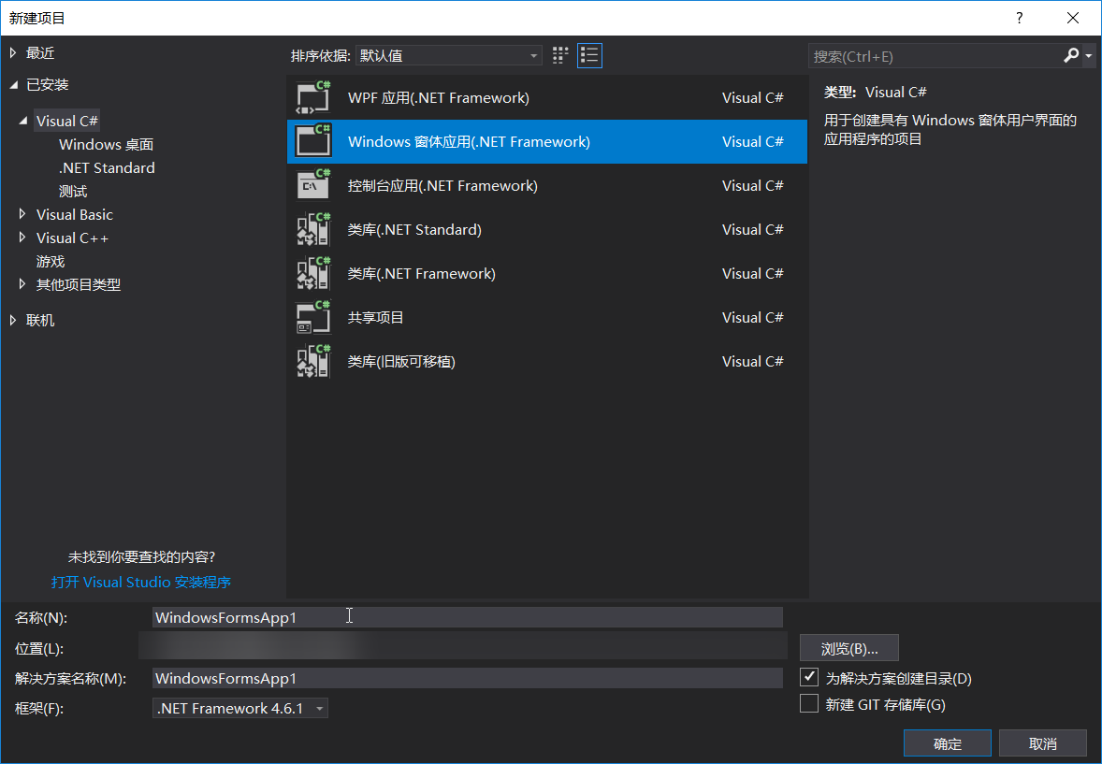
Task: Open the Visual Studio installer link
Action: tap(141, 582)
